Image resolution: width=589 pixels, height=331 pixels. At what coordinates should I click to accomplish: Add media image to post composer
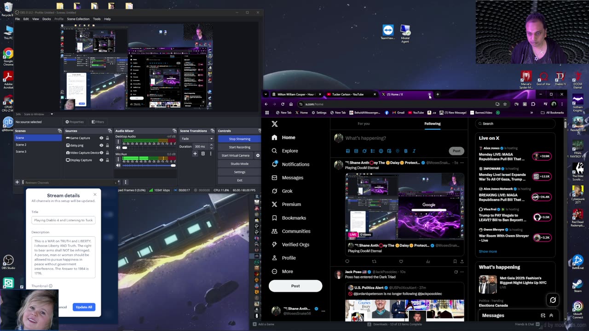click(x=347, y=151)
